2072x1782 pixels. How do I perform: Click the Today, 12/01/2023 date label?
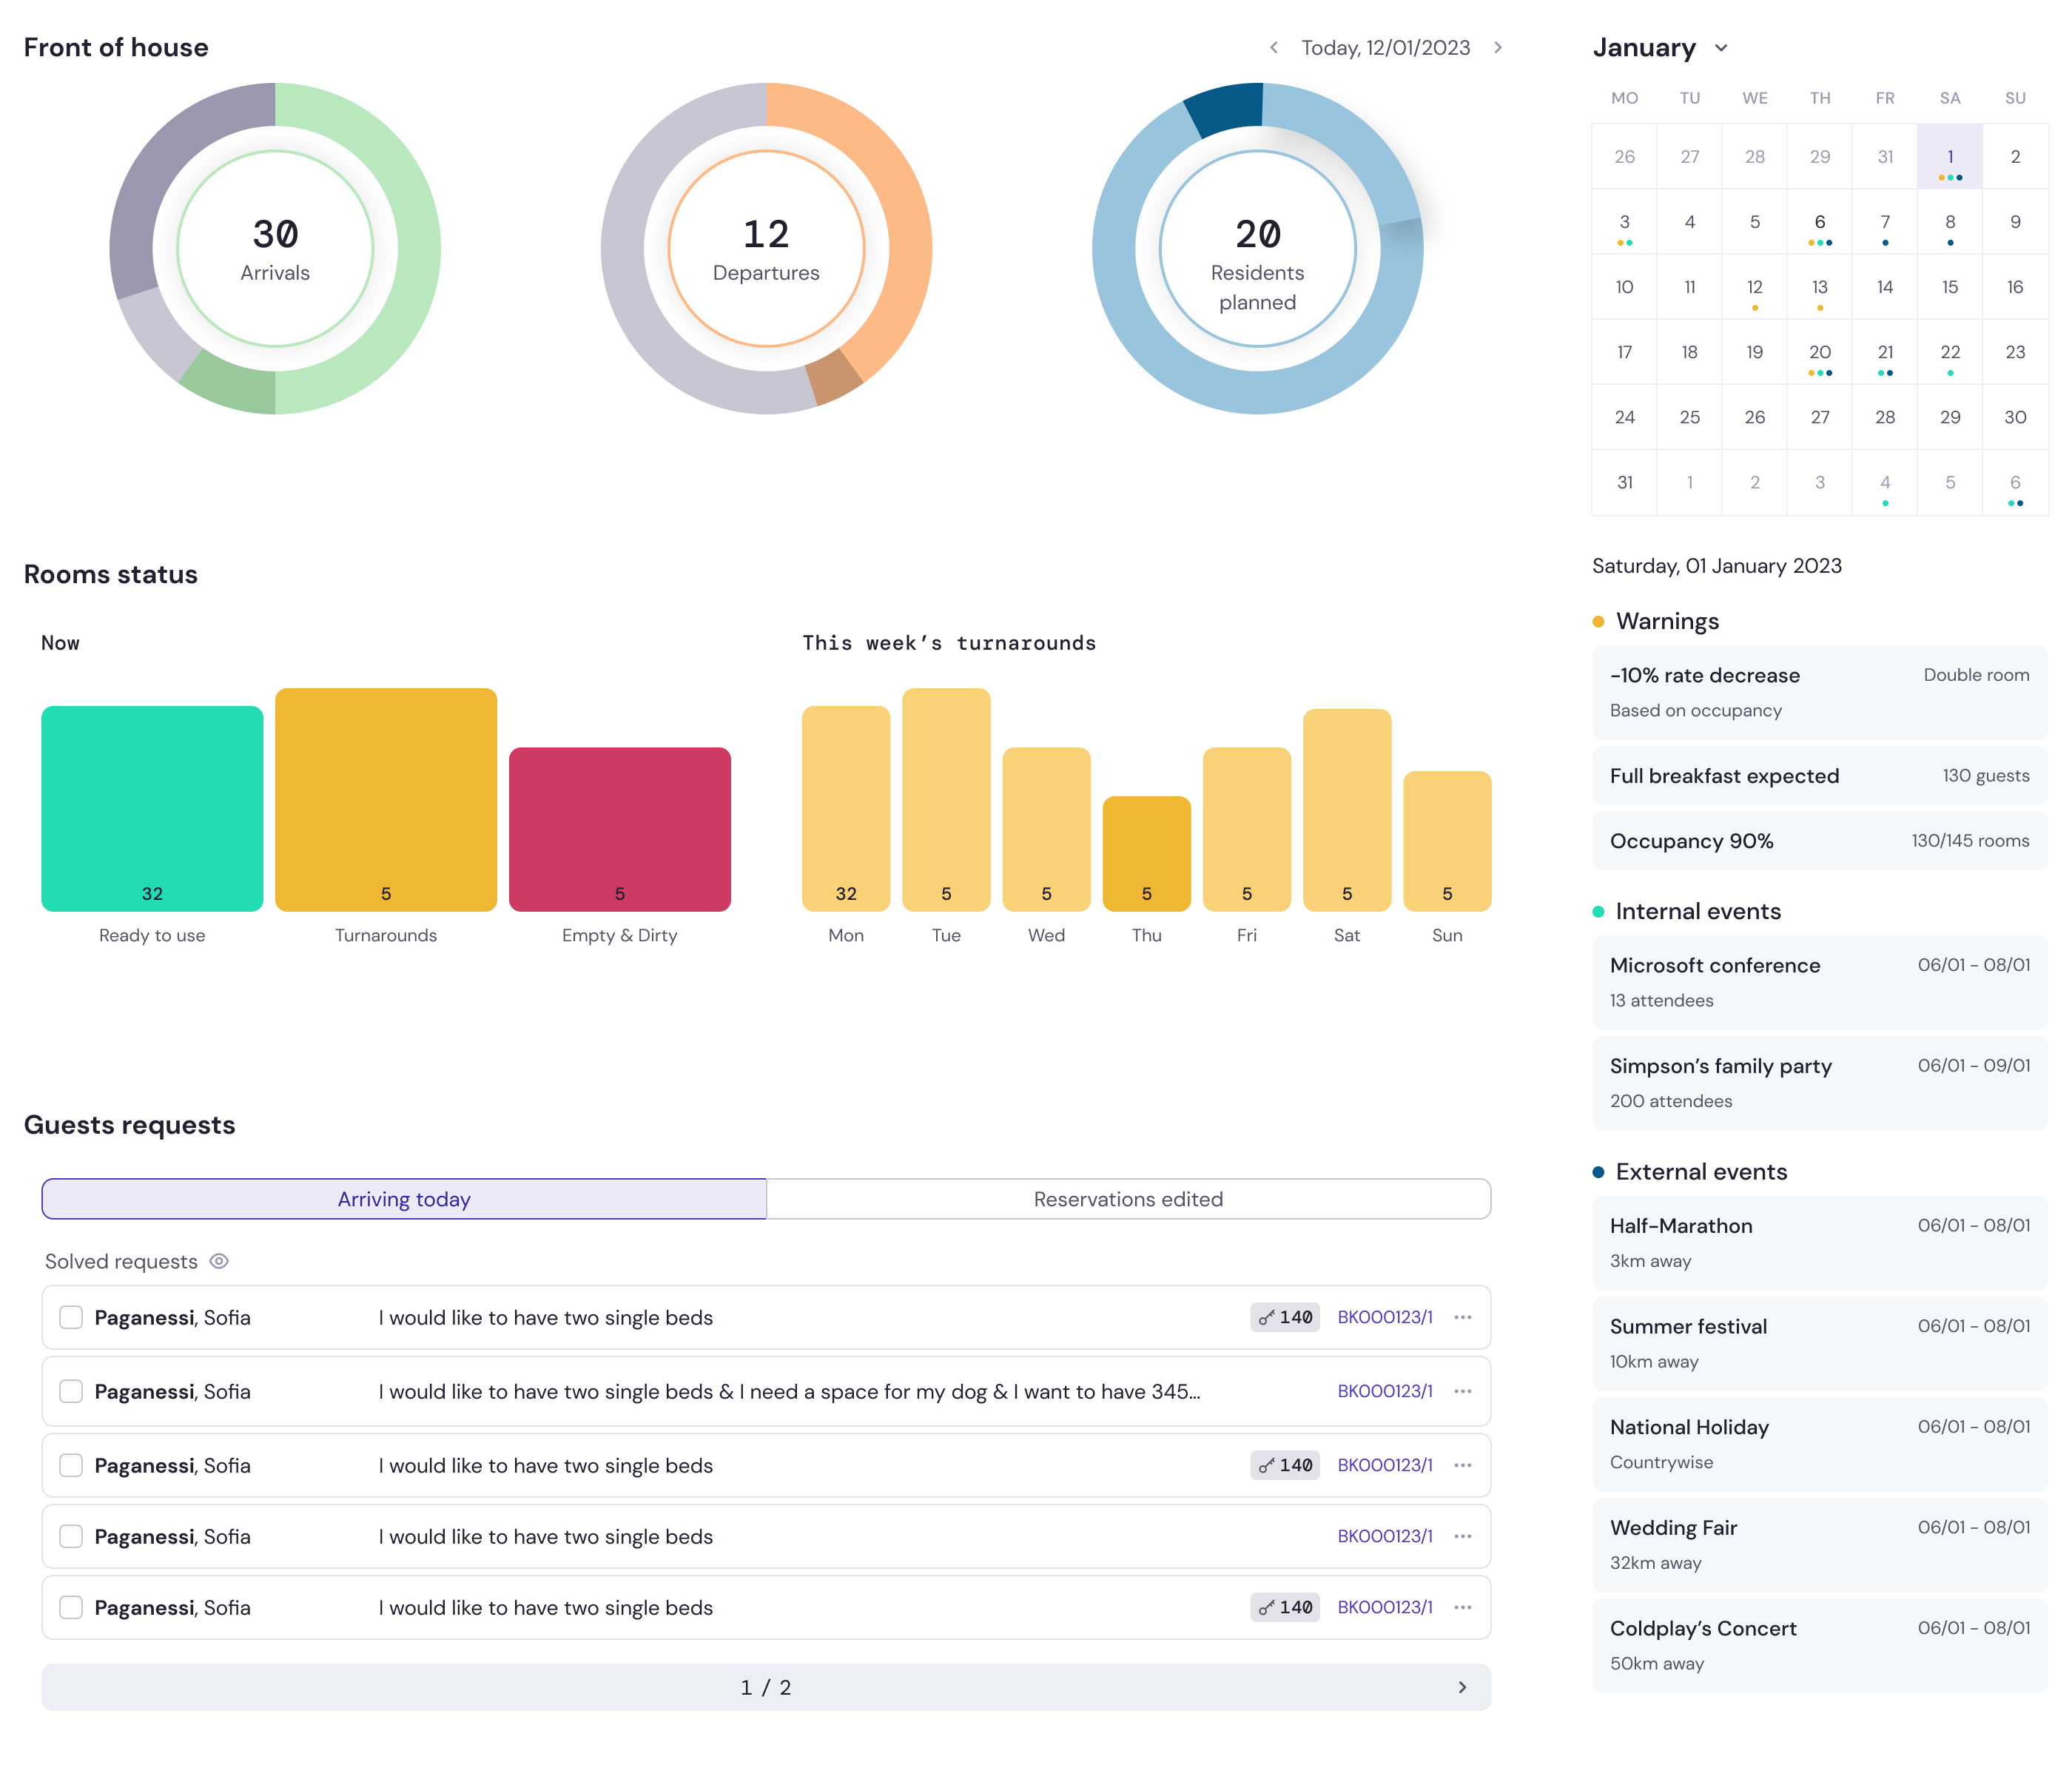pos(1385,48)
